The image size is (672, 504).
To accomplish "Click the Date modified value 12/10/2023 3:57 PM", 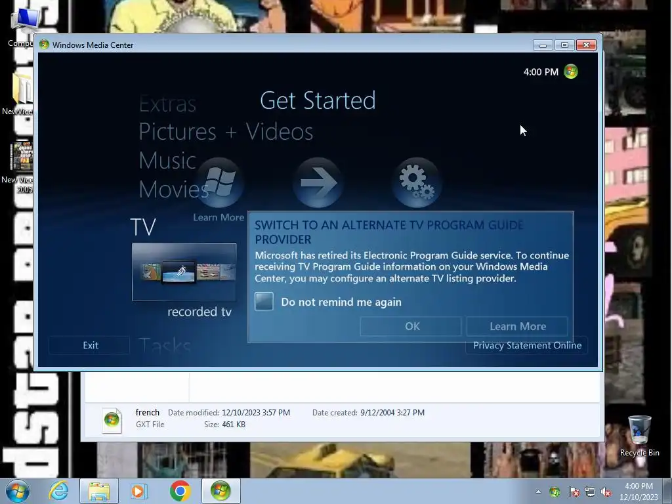I will (256, 412).
